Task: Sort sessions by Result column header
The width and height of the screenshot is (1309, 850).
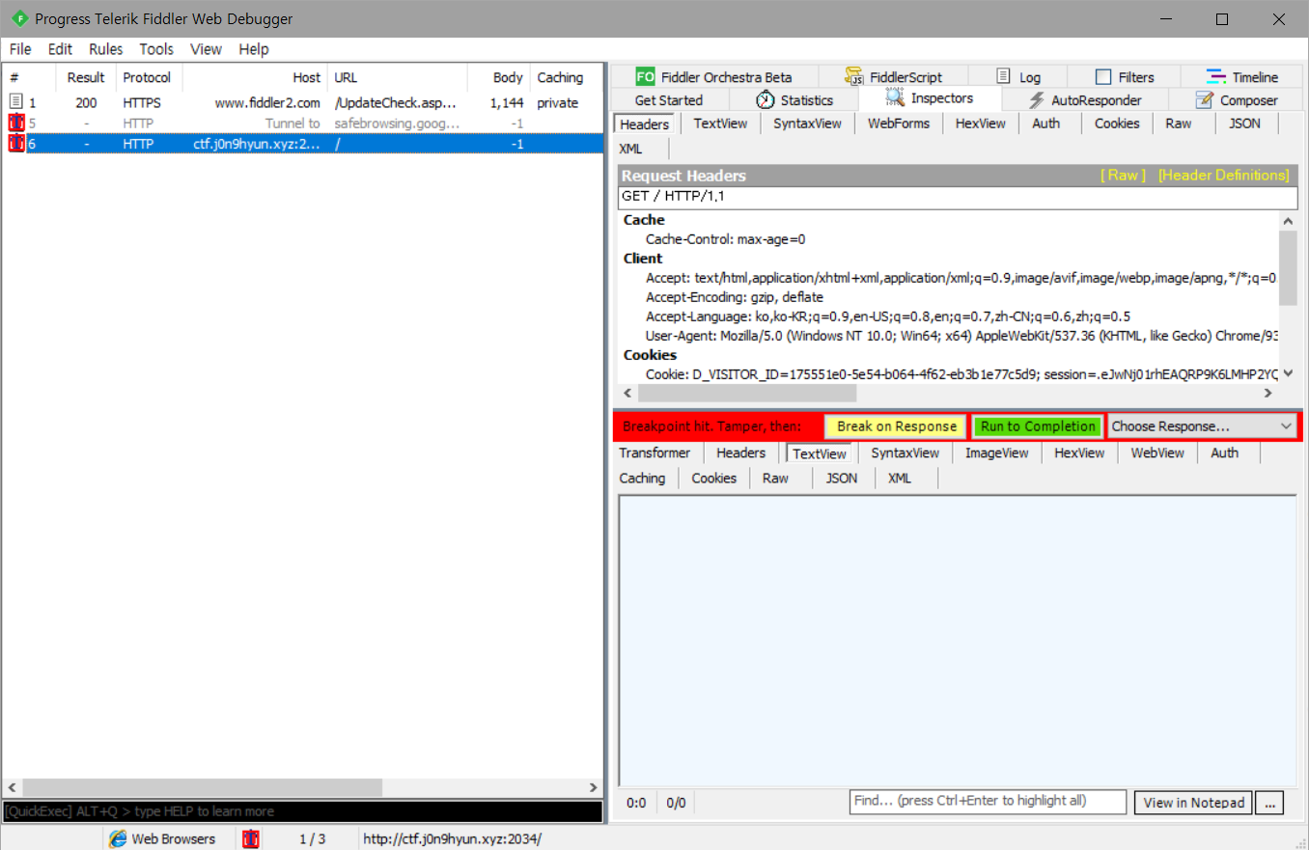Action: (86, 77)
